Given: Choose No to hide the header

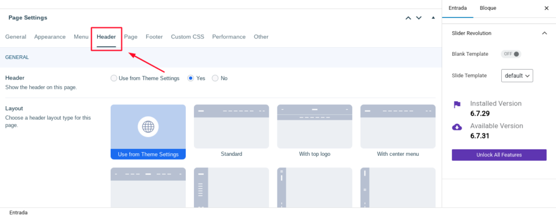Looking at the screenshot, I should click(x=215, y=78).
